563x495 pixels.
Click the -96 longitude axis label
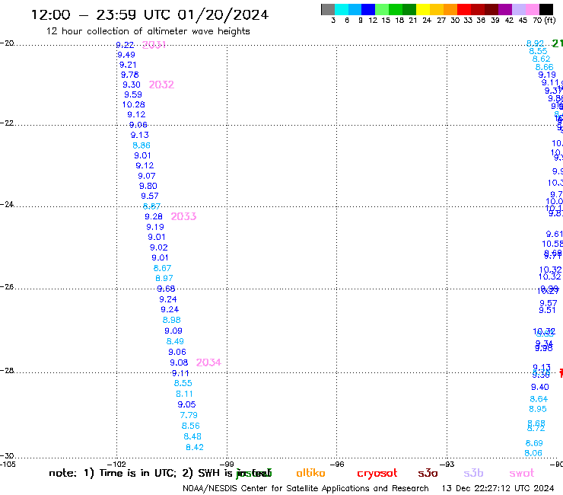coord(337,465)
